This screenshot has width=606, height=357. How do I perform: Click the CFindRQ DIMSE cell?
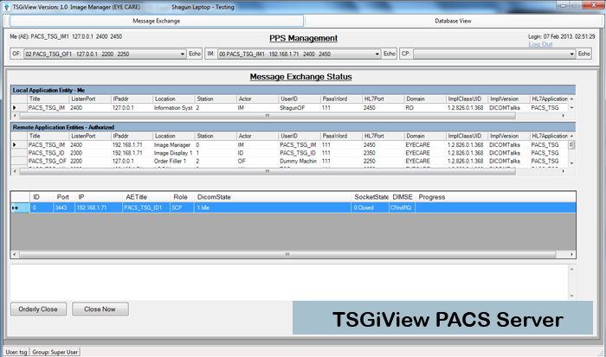point(402,207)
